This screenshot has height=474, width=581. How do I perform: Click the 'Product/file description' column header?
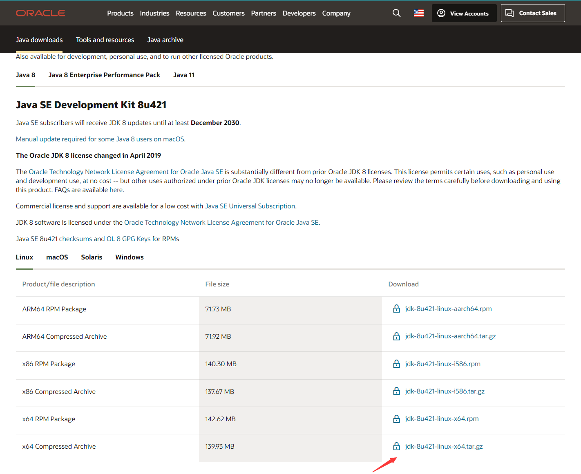click(x=58, y=284)
